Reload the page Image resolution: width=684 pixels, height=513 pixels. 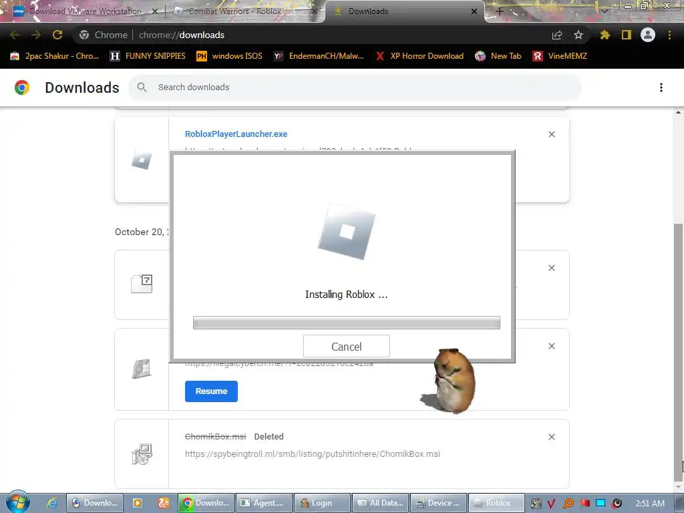tap(57, 35)
